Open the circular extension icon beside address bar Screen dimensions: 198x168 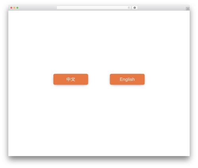(x=135, y=8)
